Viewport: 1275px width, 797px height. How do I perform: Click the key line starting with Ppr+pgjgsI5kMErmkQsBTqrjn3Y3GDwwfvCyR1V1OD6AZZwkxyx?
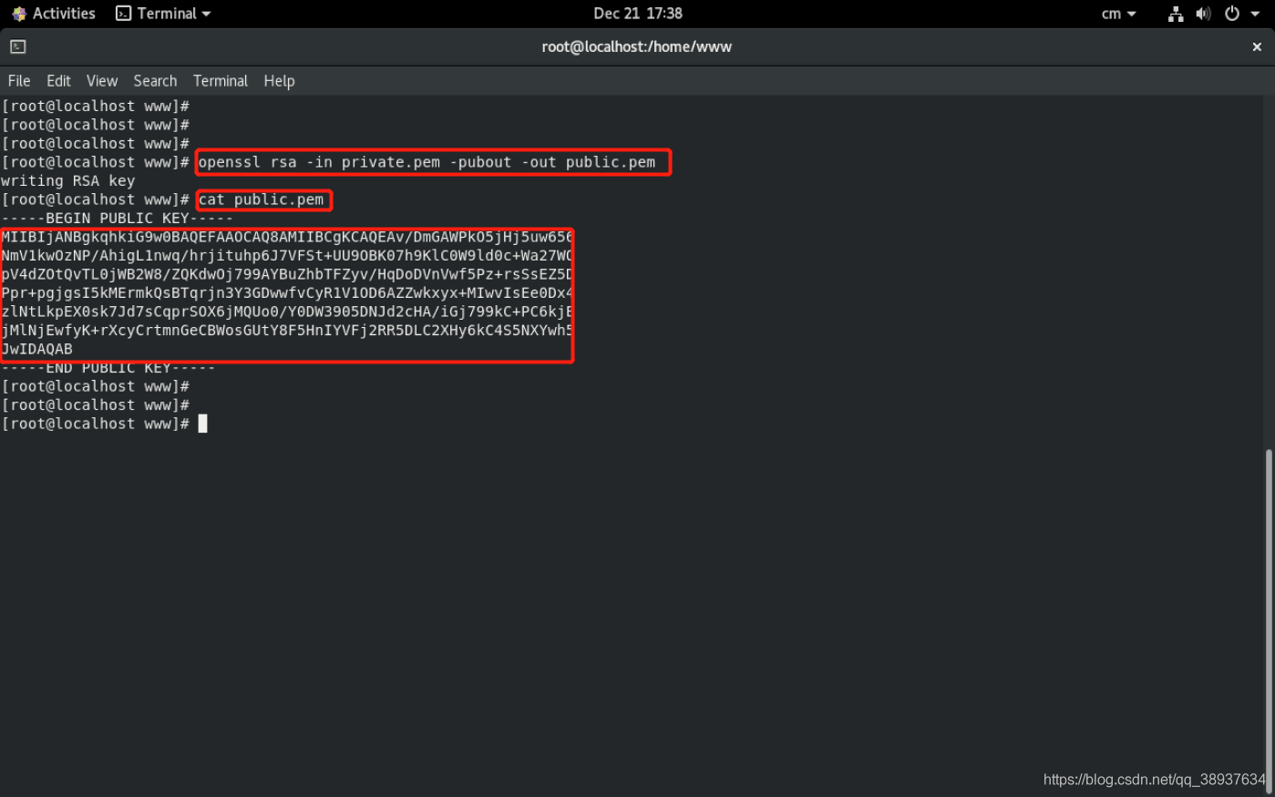[x=287, y=293]
